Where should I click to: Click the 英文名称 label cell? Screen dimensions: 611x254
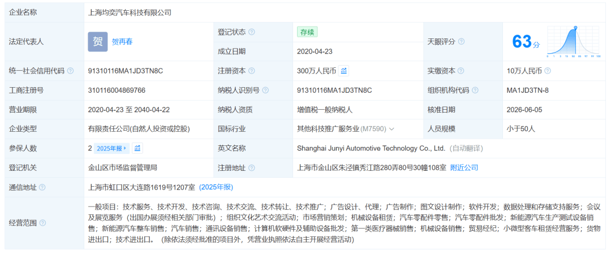(x=253, y=148)
